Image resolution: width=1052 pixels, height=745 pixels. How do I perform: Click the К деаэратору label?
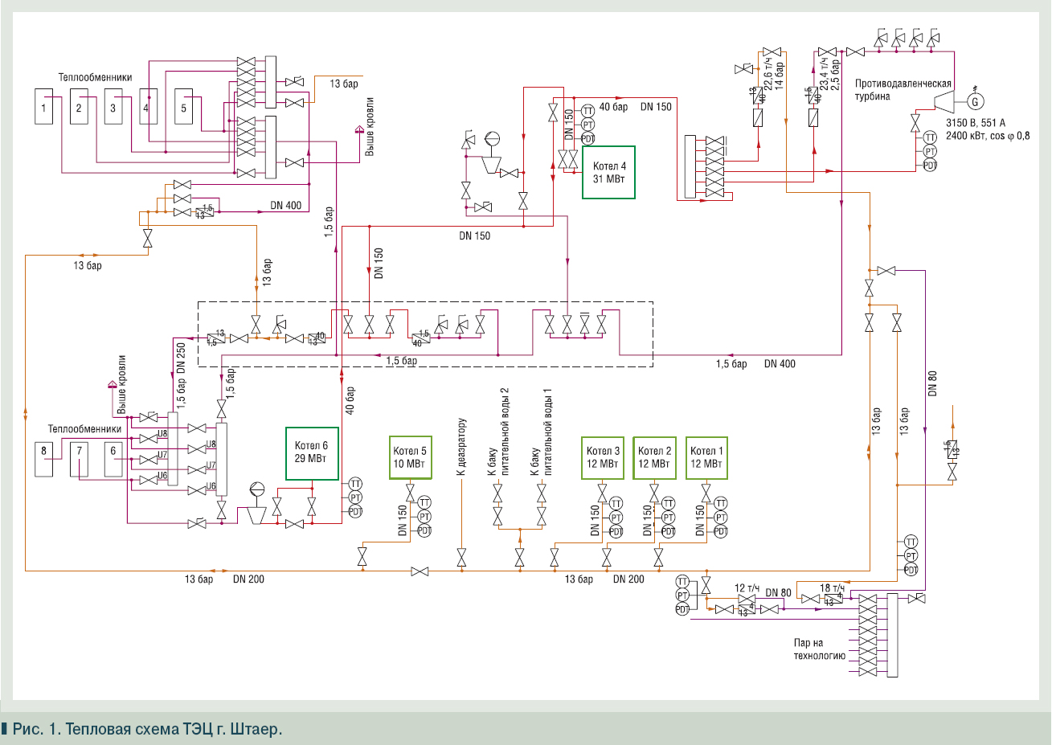[461, 447]
